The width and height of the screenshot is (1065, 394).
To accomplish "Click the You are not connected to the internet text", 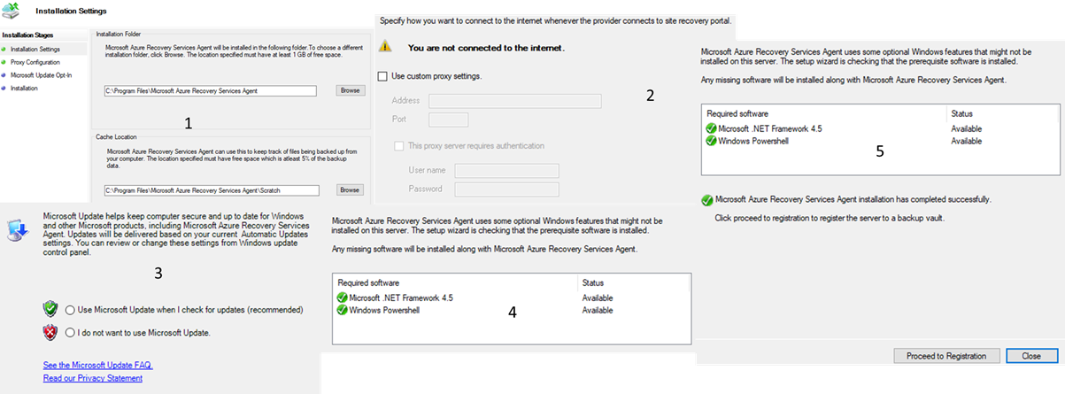I will click(486, 47).
